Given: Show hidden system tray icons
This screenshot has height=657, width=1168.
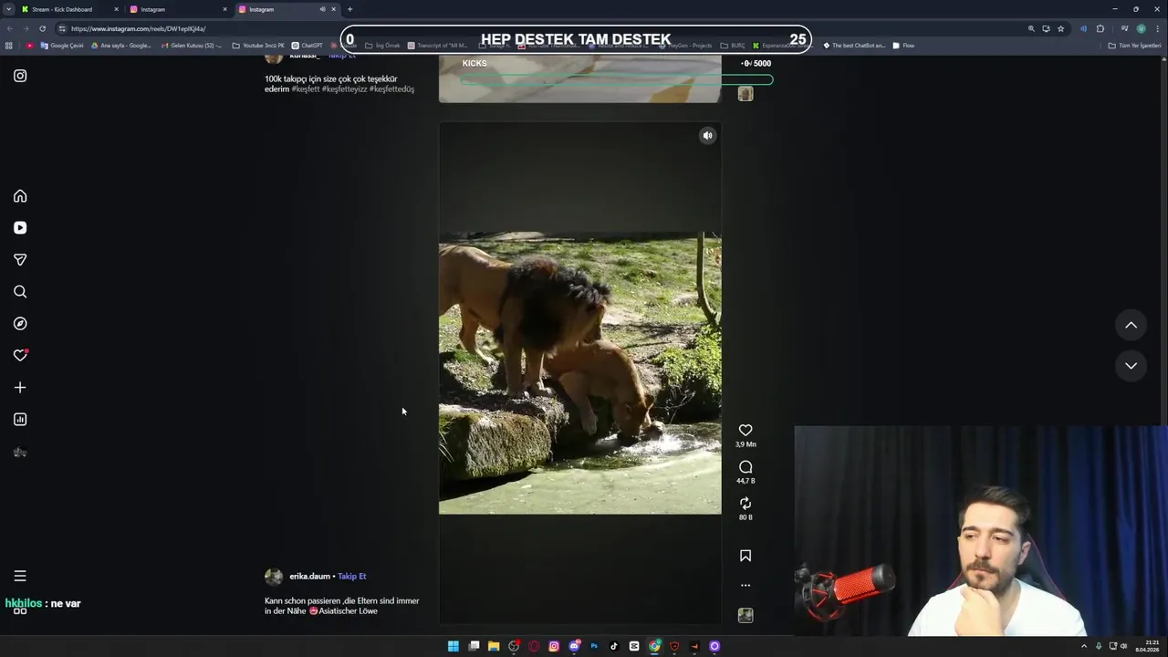Looking at the screenshot, I should pyautogui.click(x=1084, y=646).
